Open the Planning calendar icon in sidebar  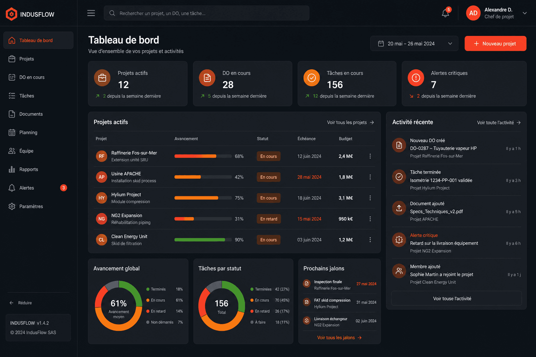pyautogui.click(x=12, y=132)
